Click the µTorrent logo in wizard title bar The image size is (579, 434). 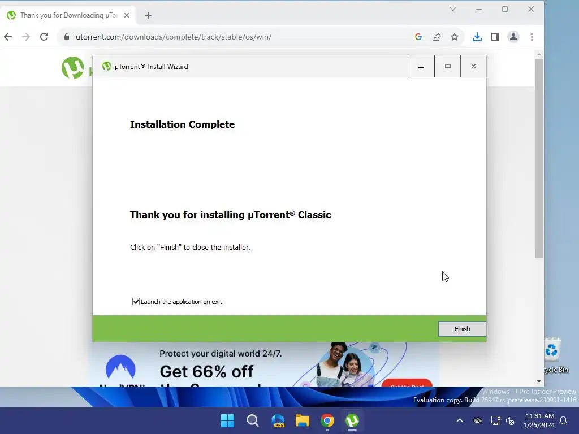(x=107, y=67)
